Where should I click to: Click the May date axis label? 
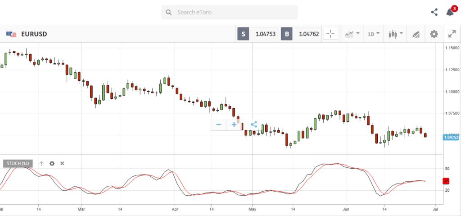[x=252, y=210]
